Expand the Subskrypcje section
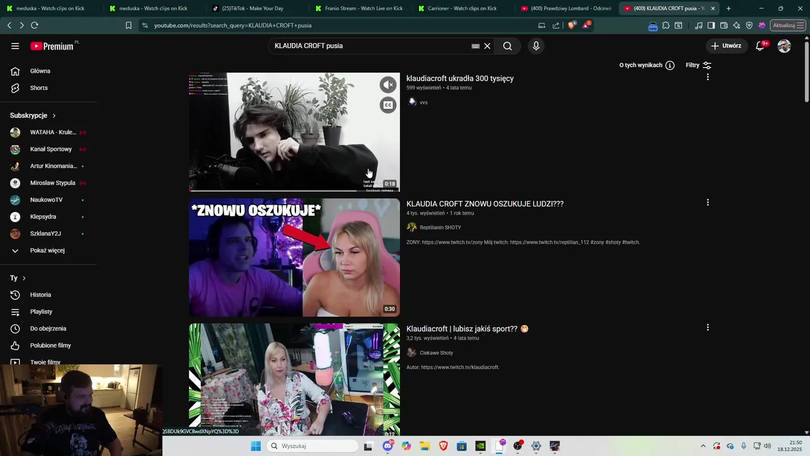The width and height of the screenshot is (810, 456). (33, 115)
